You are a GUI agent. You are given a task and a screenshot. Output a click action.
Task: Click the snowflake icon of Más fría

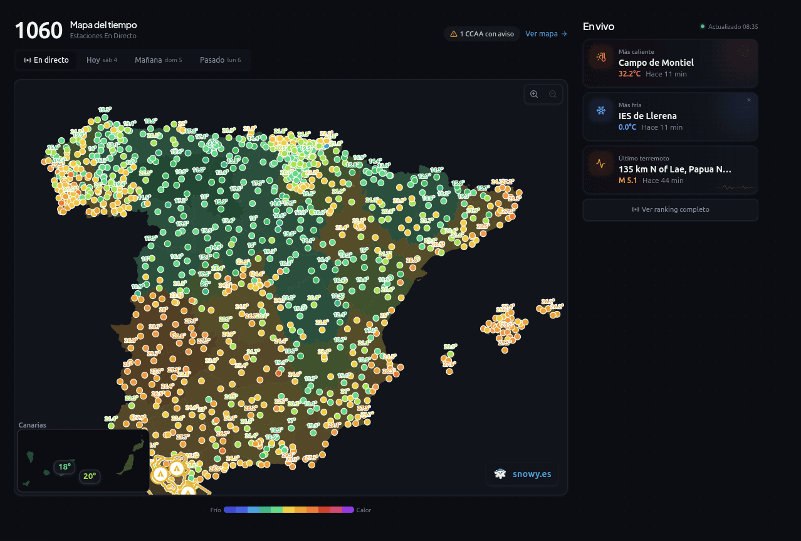[x=601, y=110]
